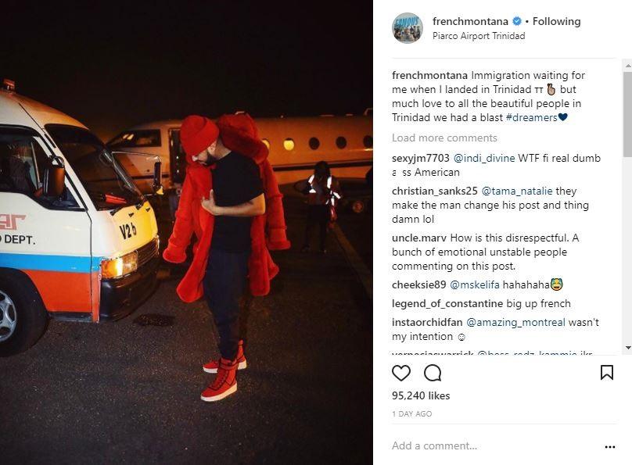Image resolution: width=632 pixels, height=465 pixels.
Task: Open @amazing_montreal mention
Action: pyautogui.click(x=515, y=323)
